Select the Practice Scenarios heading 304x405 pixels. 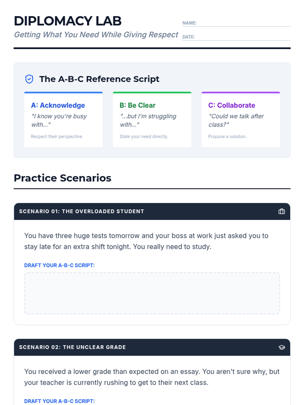point(63,178)
